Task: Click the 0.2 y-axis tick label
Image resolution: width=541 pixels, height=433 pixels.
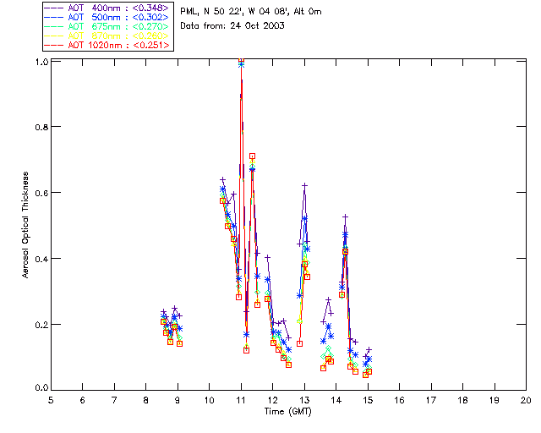Action: (41, 325)
